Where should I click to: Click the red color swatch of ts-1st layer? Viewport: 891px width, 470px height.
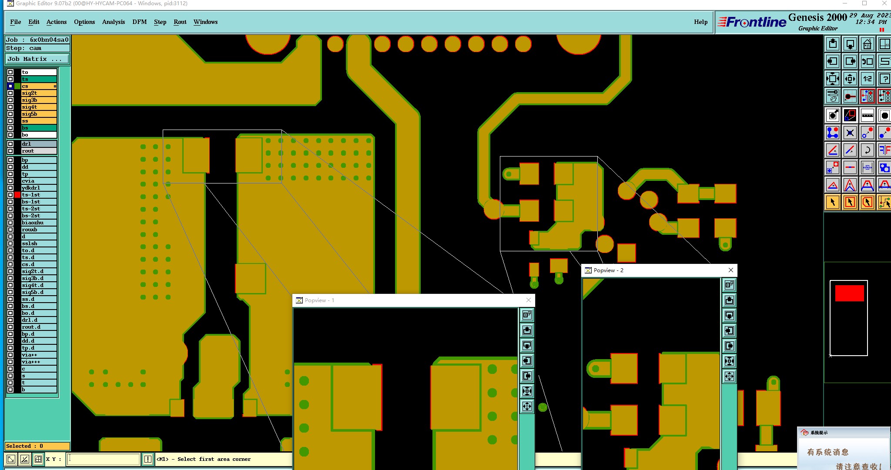(x=17, y=195)
